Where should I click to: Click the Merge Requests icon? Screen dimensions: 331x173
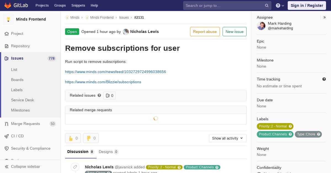(x=7, y=124)
